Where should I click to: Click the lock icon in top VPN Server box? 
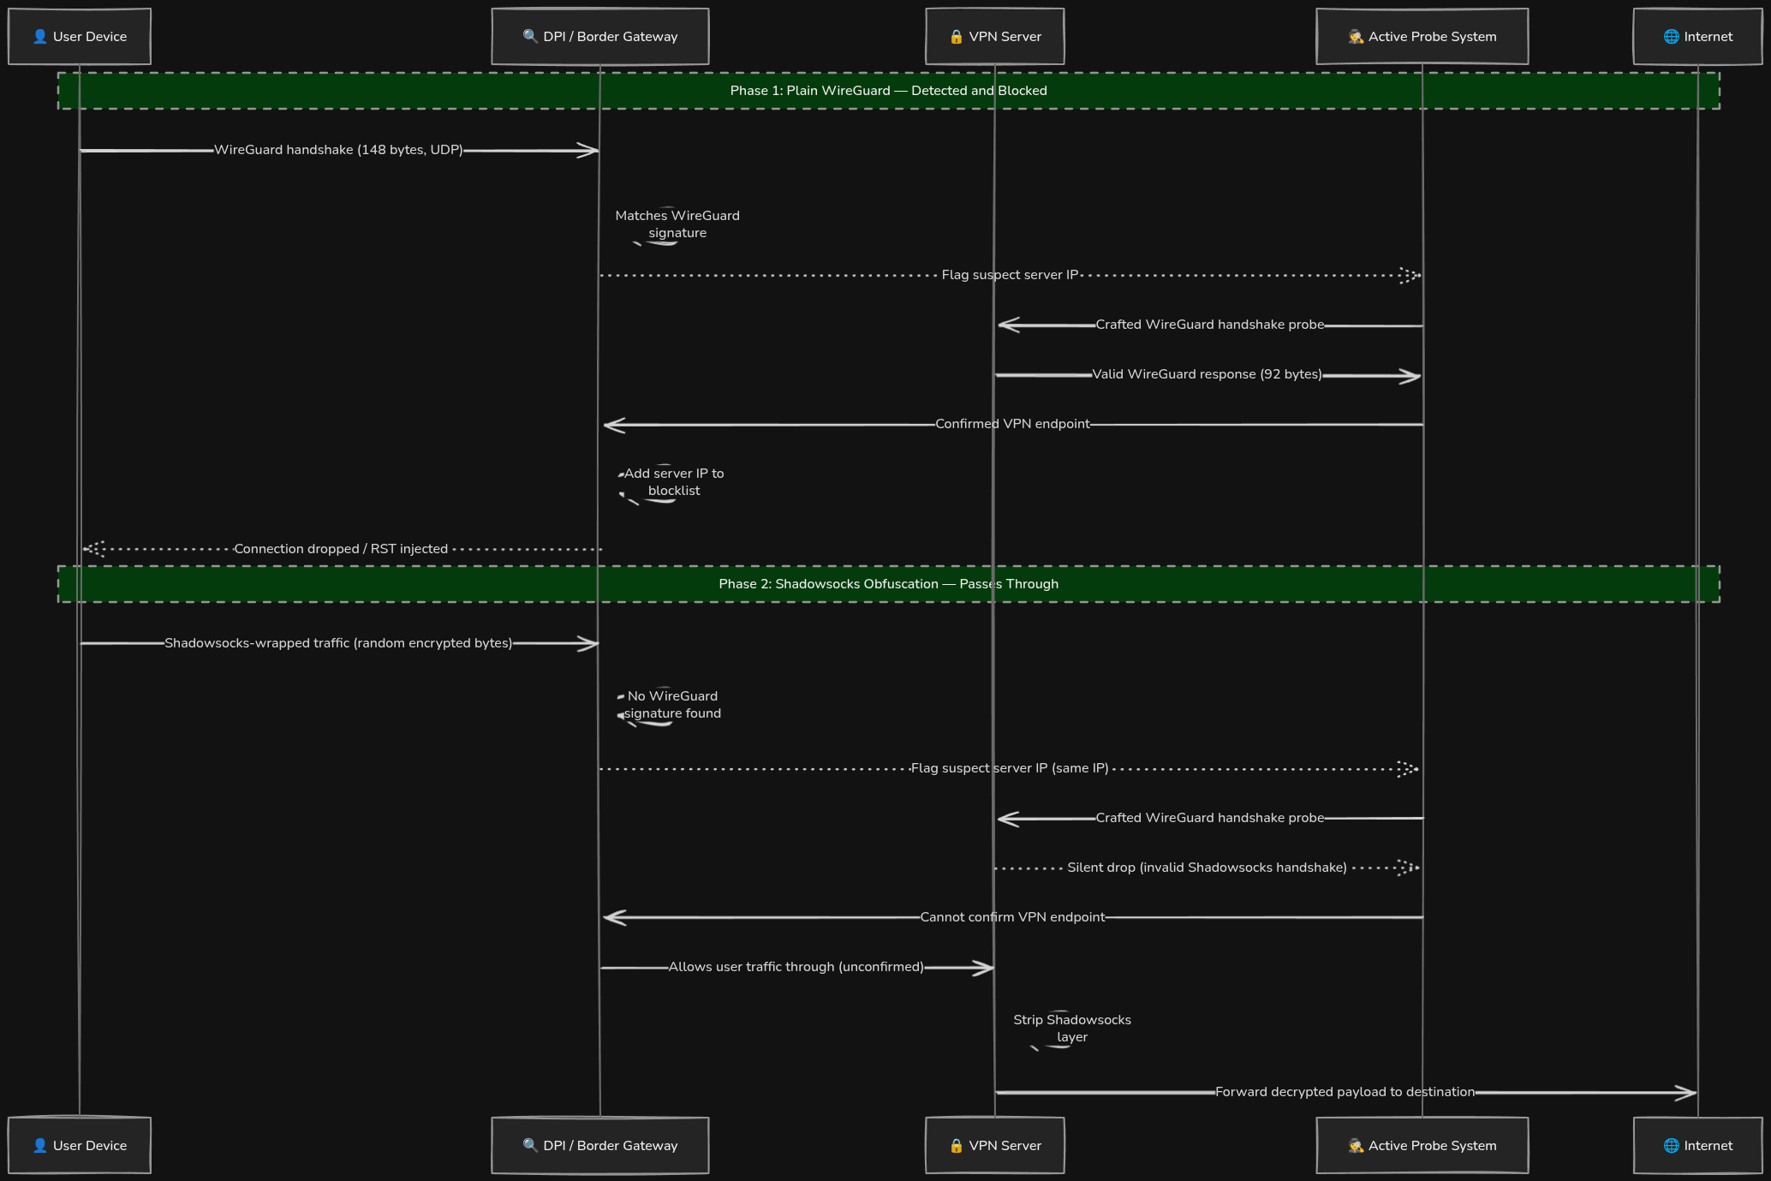pyautogui.click(x=957, y=37)
